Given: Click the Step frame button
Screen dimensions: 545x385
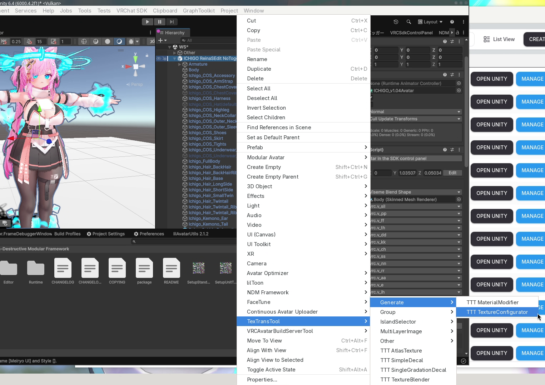Looking at the screenshot, I should click(x=172, y=22).
